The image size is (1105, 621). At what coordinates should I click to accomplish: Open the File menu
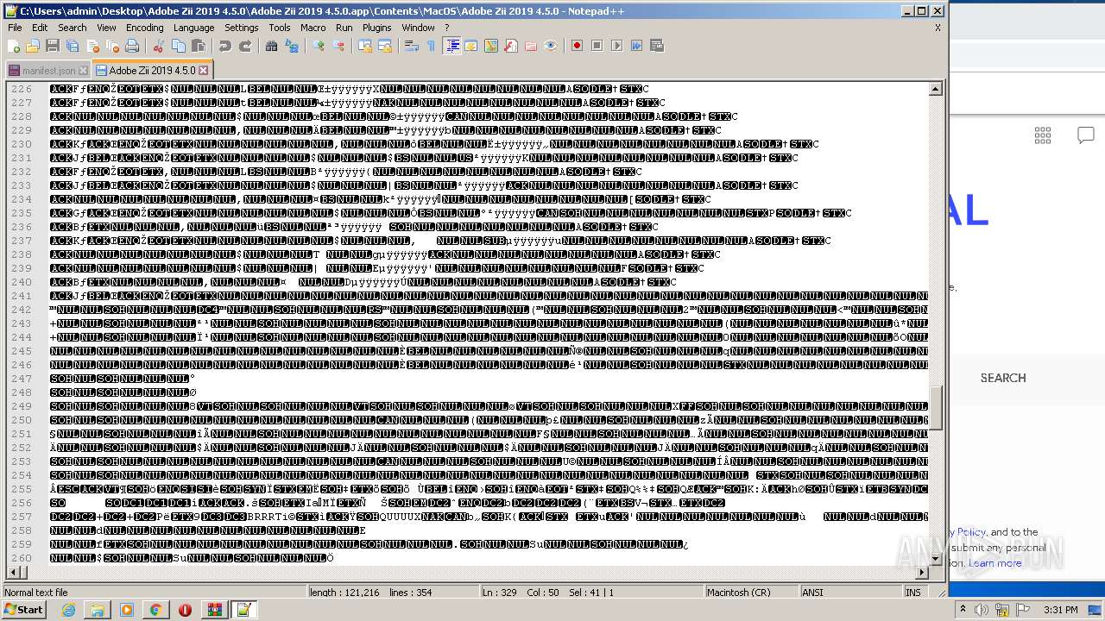15,28
